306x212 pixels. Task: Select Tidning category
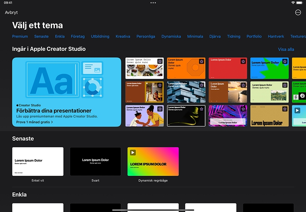click(234, 36)
